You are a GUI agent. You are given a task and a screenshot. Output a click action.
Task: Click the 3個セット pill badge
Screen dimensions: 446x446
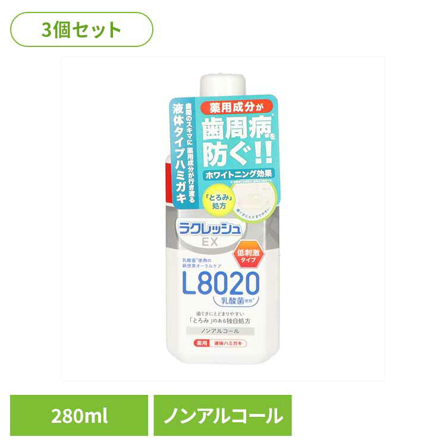(x=81, y=30)
